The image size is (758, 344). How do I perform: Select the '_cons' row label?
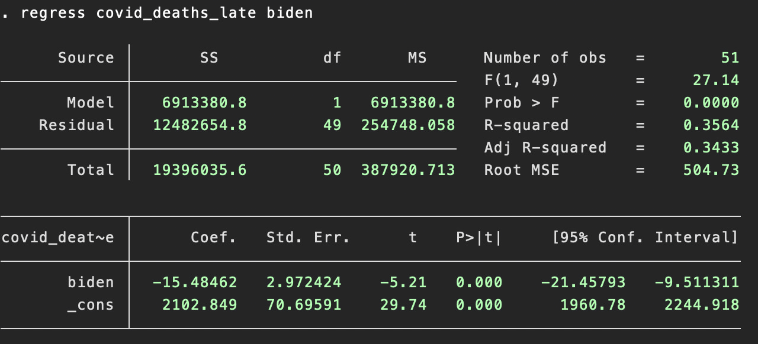point(91,306)
